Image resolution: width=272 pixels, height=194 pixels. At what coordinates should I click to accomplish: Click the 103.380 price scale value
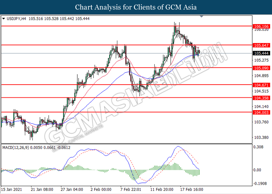click(261, 137)
